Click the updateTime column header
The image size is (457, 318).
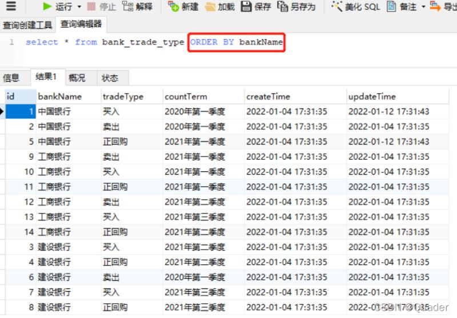(398, 96)
